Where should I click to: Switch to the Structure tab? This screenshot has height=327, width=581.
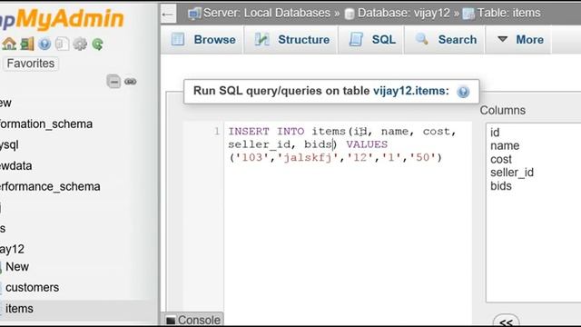pos(291,40)
